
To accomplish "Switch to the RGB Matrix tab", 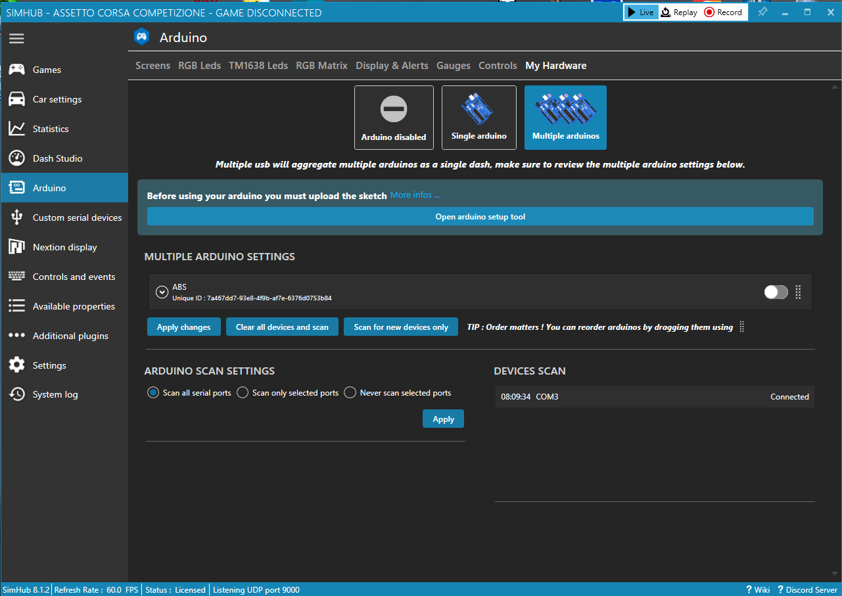I will click(x=321, y=65).
